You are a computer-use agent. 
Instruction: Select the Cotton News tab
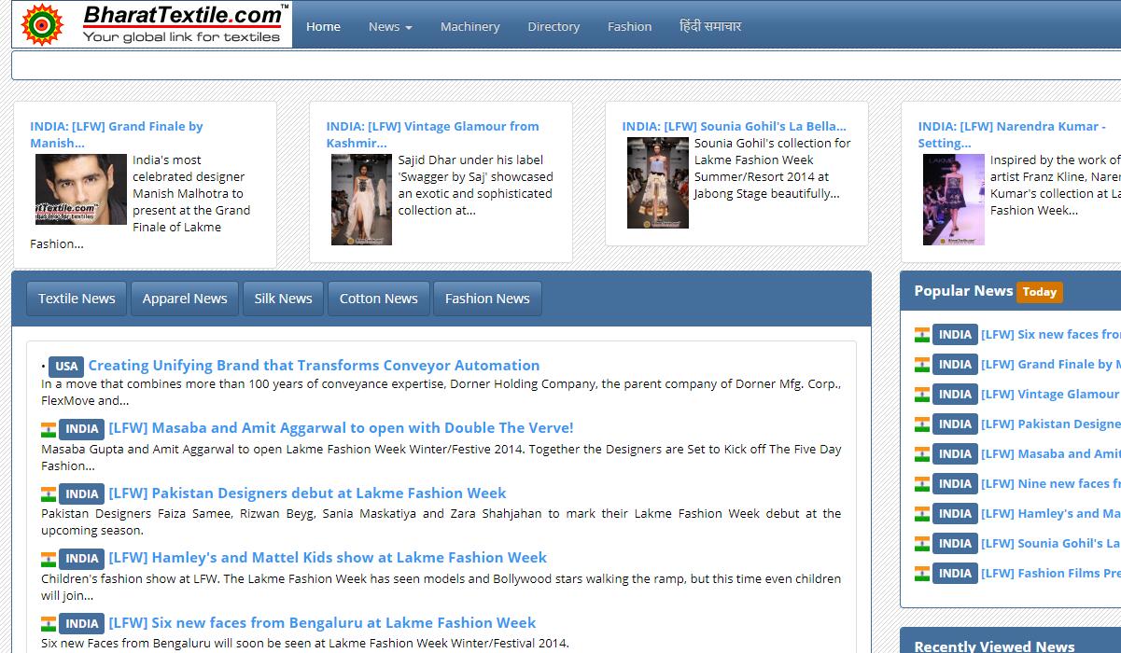pyautogui.click(x=378, y=299)
